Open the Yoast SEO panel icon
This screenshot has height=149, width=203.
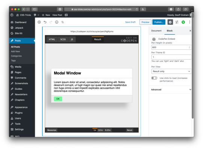(x=177, y=22)
